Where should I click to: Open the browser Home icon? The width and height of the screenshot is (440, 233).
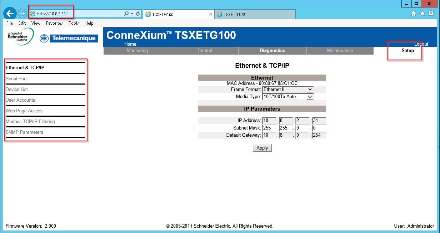click(x=414, y=14)
